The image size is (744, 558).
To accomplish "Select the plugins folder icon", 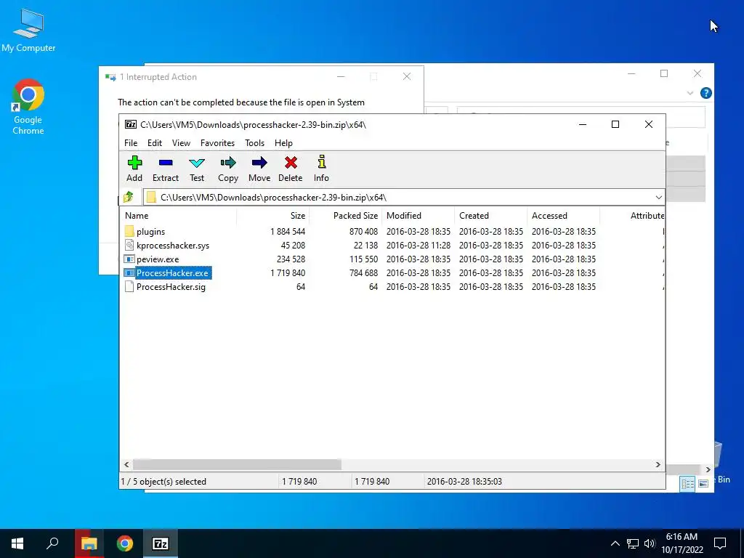I will click(129, 232).
